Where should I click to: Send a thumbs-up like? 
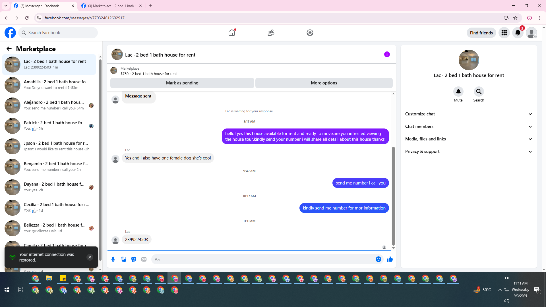pyautogui.click(x=390, y=259)
